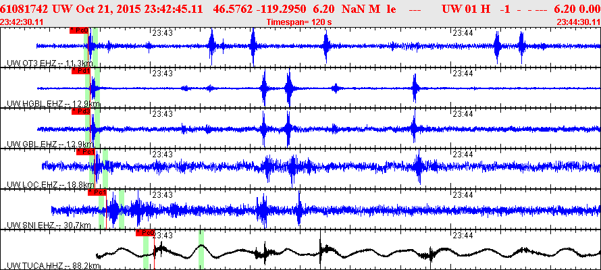Click the 23:44 time tick on GBL trace
This screenshot has height=270, width=601.
[x=463, y=113]
